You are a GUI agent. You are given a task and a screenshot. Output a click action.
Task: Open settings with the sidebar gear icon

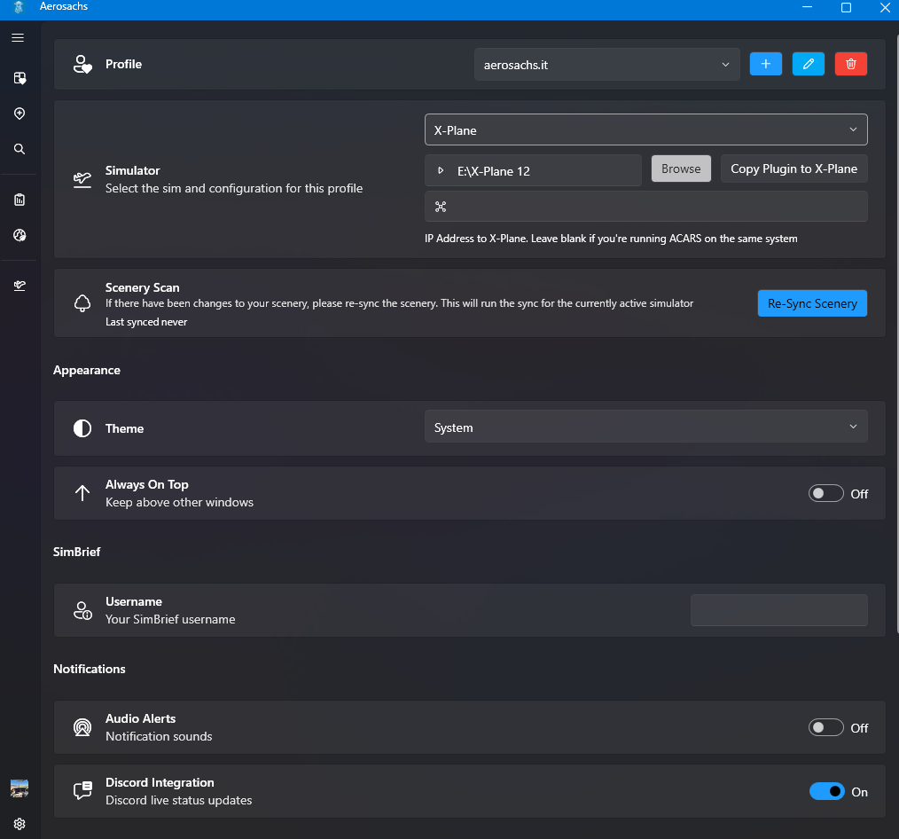(x=20, y=823)
